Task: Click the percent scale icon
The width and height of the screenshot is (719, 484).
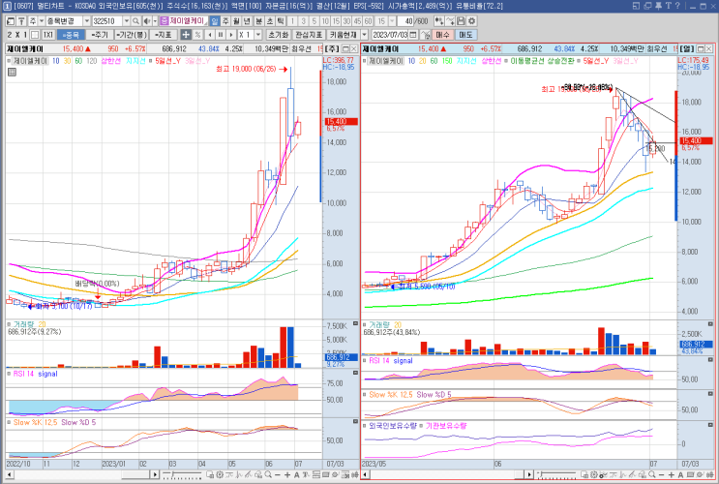Action: [x=197, y=34]
